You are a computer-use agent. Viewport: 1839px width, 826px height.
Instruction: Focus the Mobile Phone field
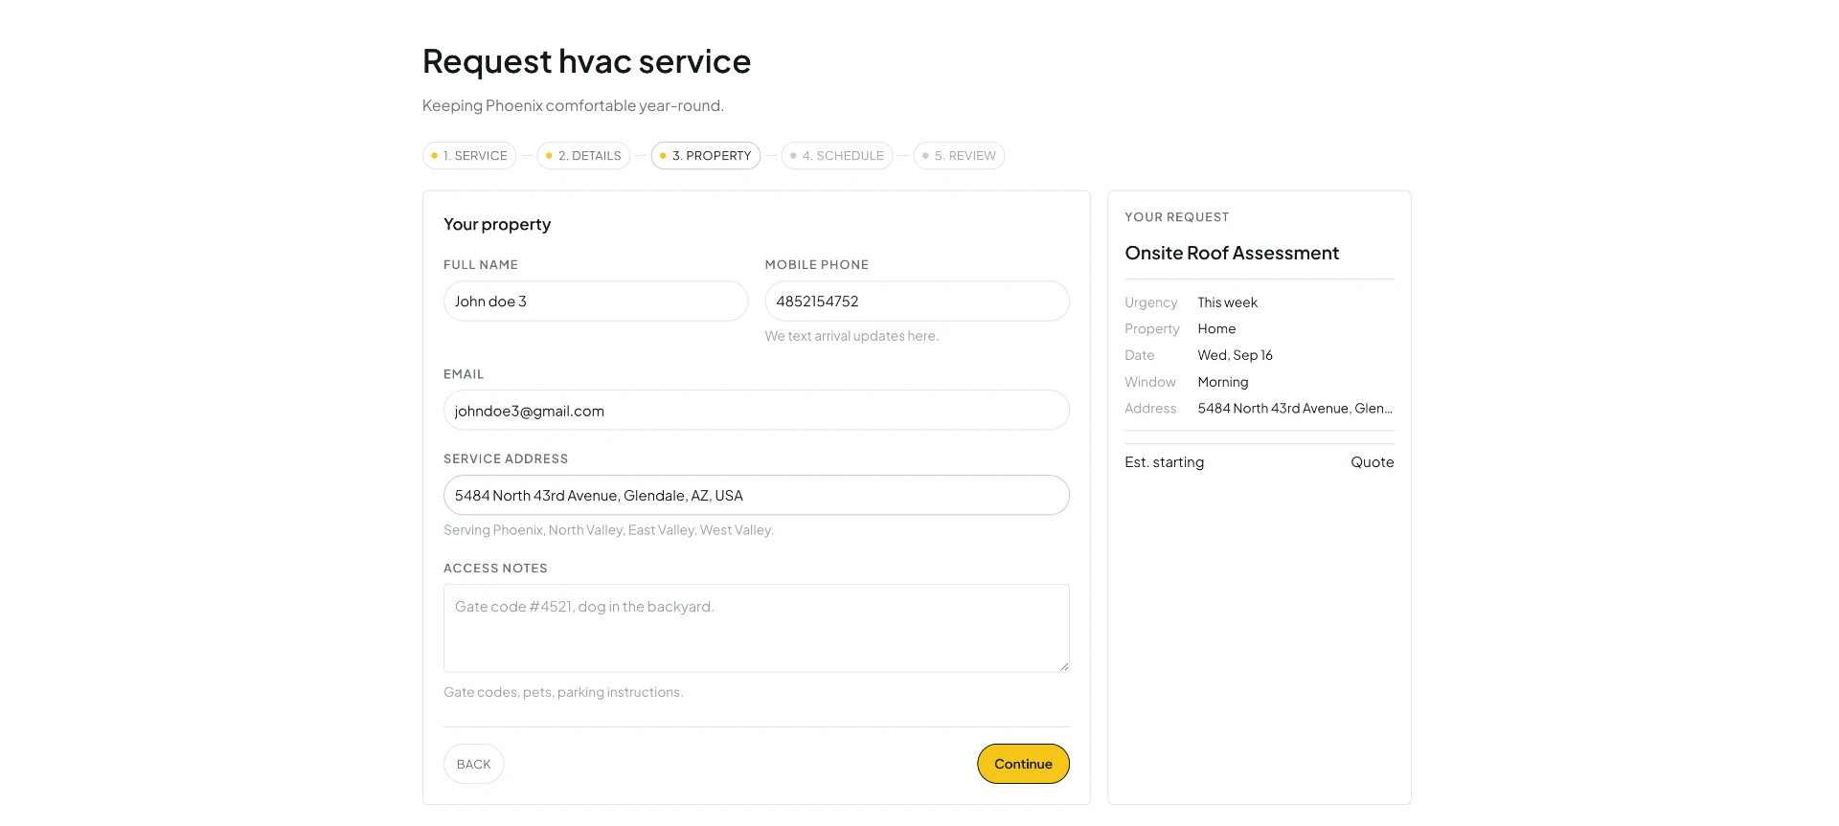(917, 301)
